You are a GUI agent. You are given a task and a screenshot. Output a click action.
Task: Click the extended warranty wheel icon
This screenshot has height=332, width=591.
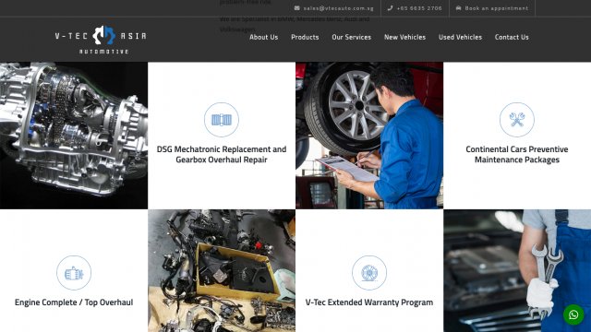pos(369,273)
